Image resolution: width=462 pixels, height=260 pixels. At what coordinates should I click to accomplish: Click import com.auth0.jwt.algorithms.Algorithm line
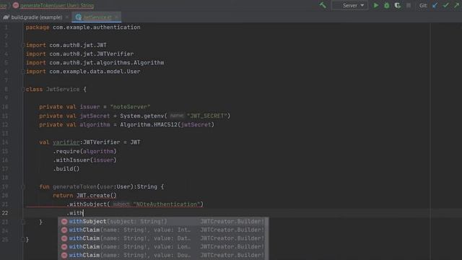coord(95,63)
